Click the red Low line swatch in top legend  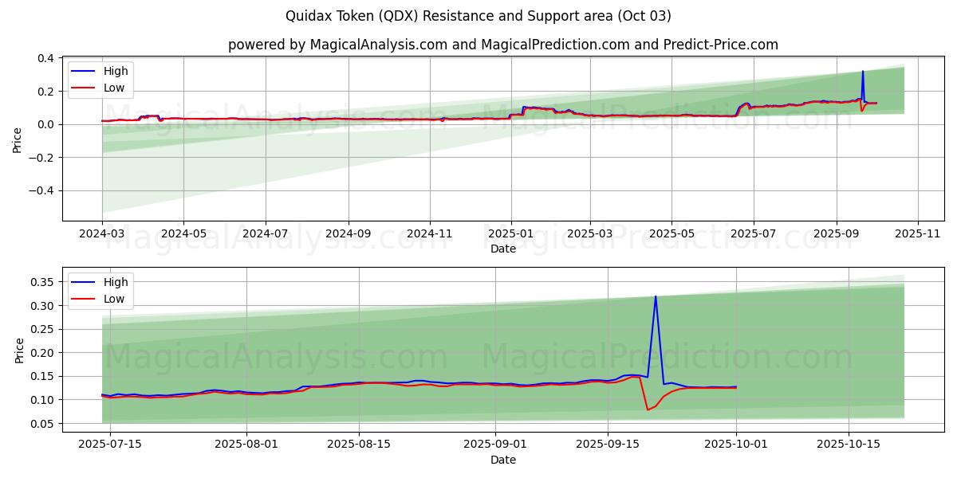pos(84,88)
